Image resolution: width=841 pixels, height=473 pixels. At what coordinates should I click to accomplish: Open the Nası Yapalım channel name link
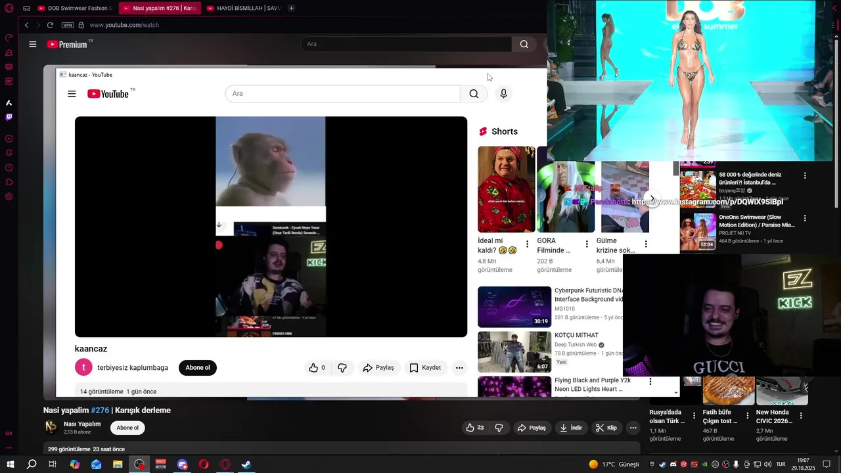[x=82, y=424]
